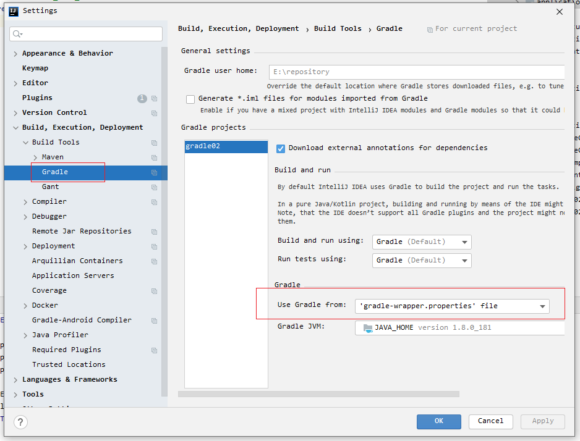This screenshot has height=441, width=580.
Task: Click the horizontal scrollbar below settings
Action: [318, 394]
